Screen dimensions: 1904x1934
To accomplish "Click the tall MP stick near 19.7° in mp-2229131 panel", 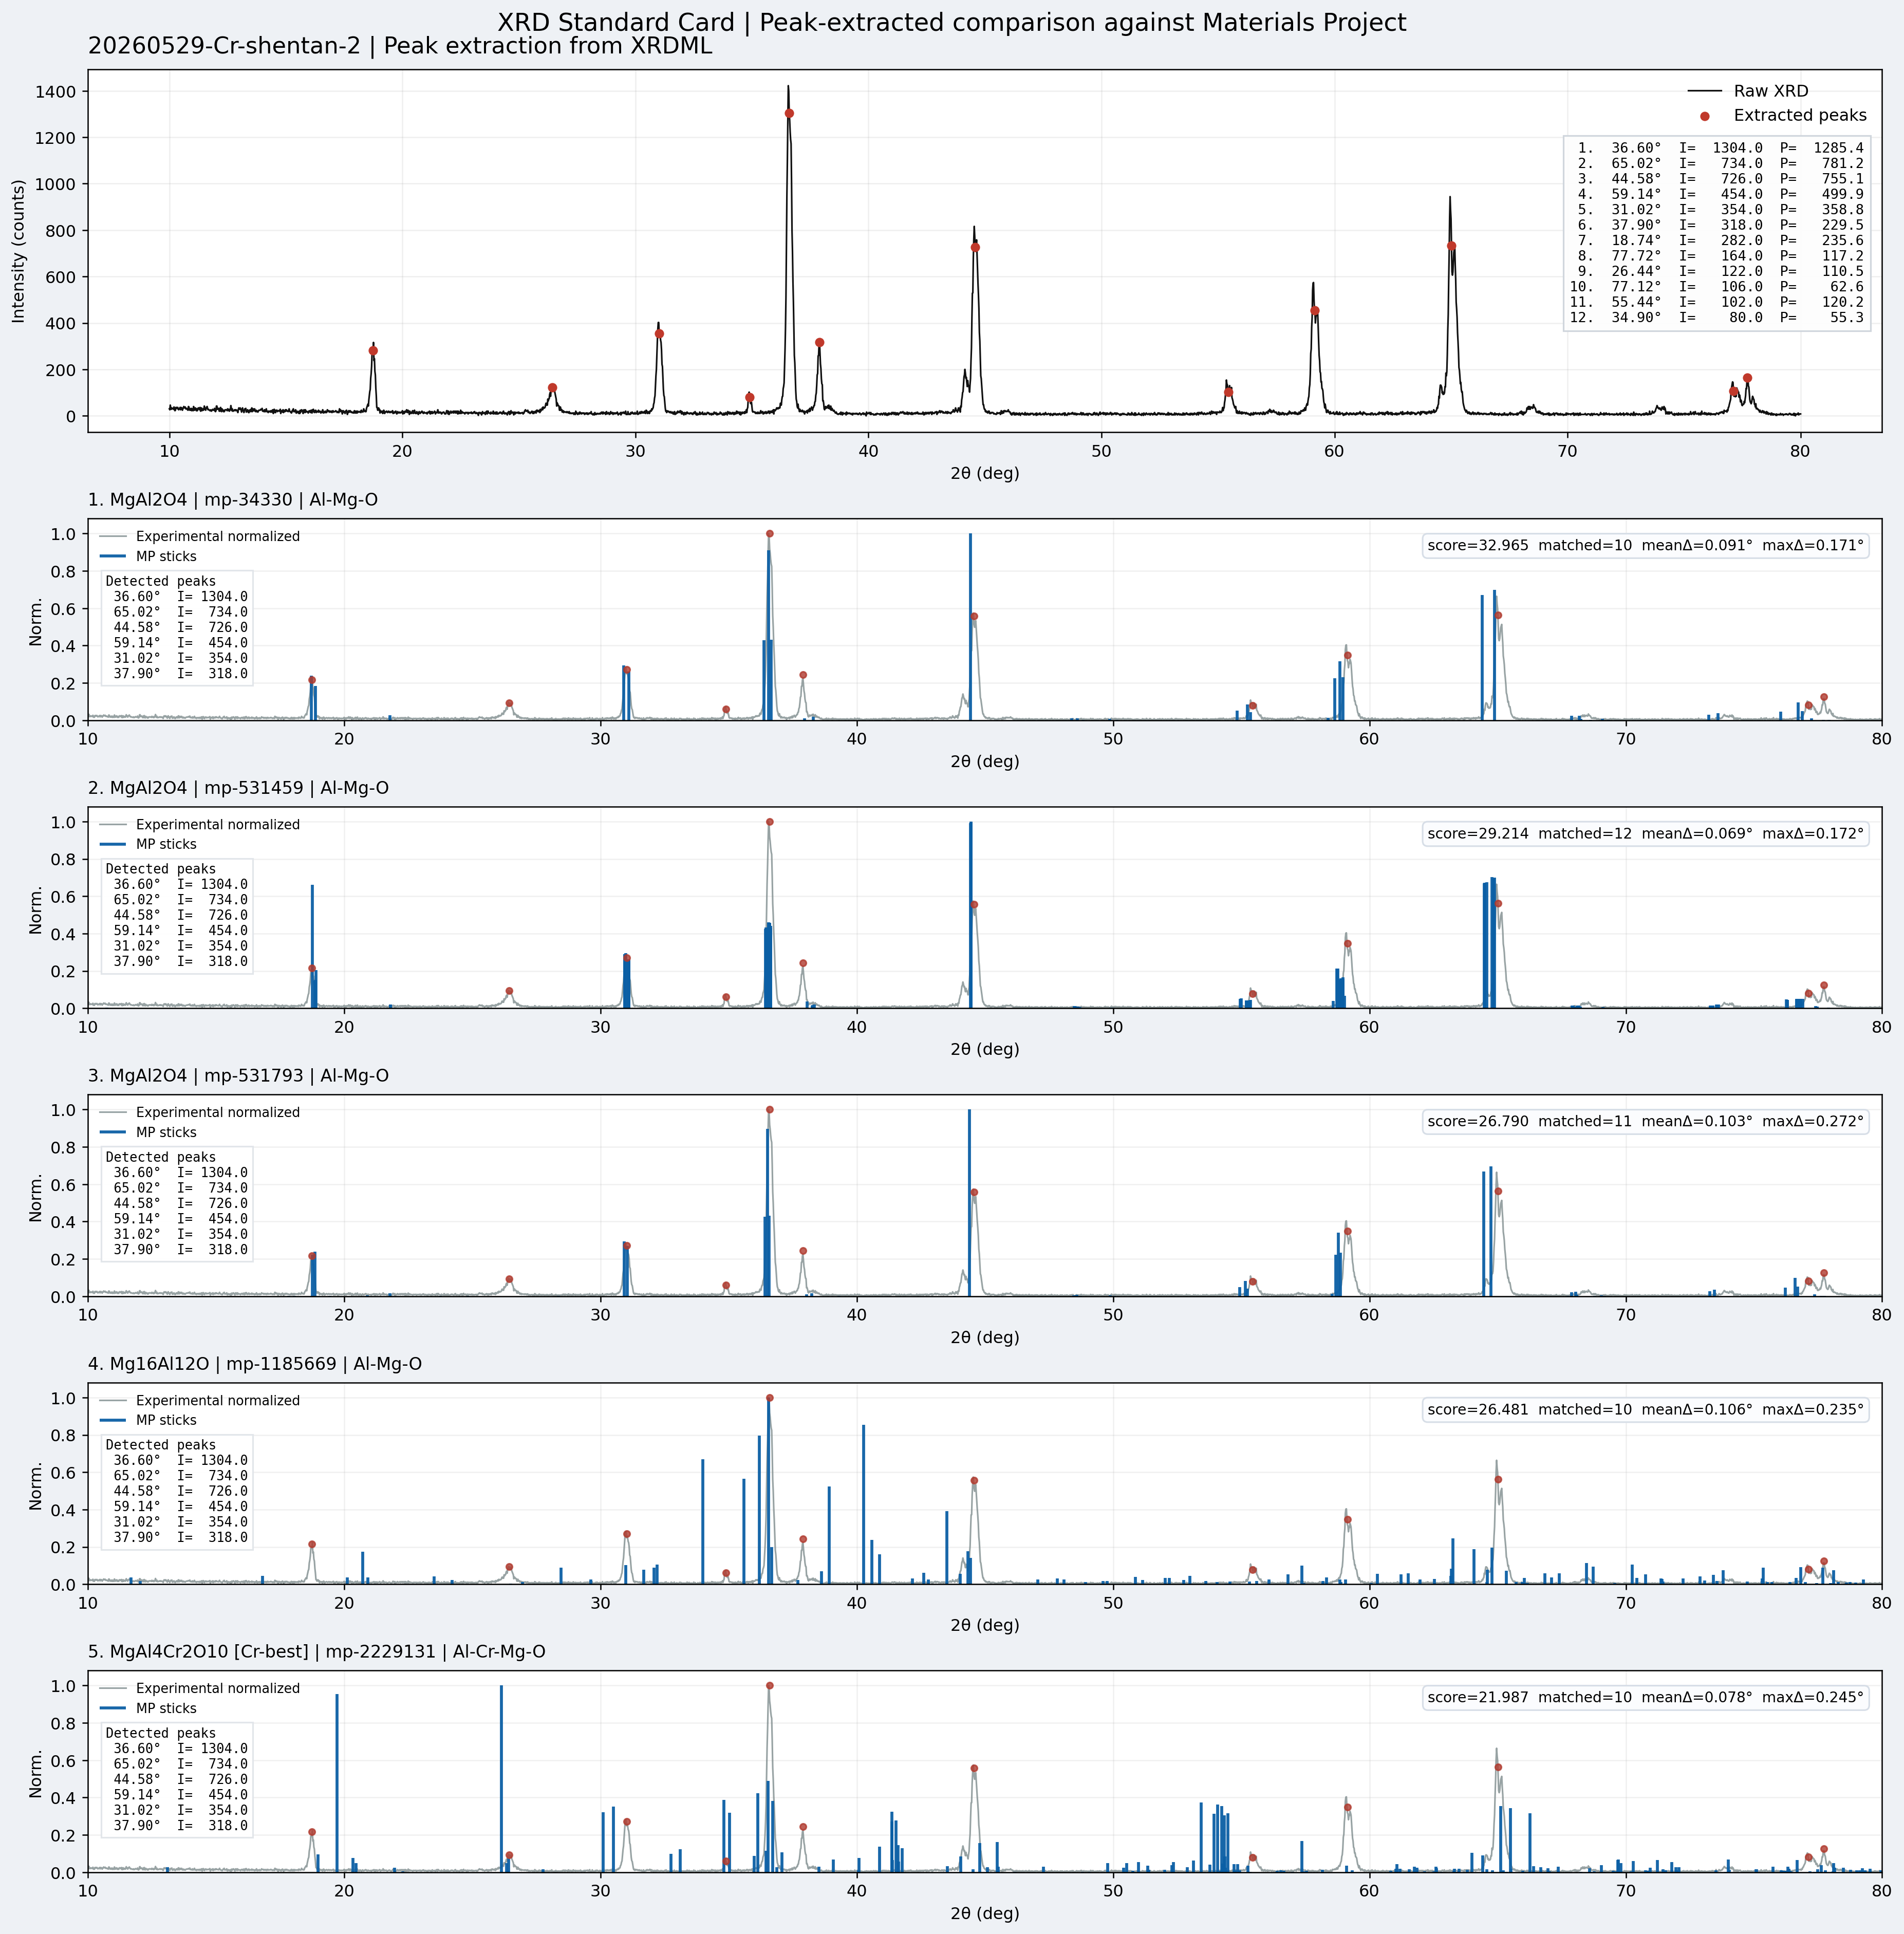I will tap(337, 1783).
